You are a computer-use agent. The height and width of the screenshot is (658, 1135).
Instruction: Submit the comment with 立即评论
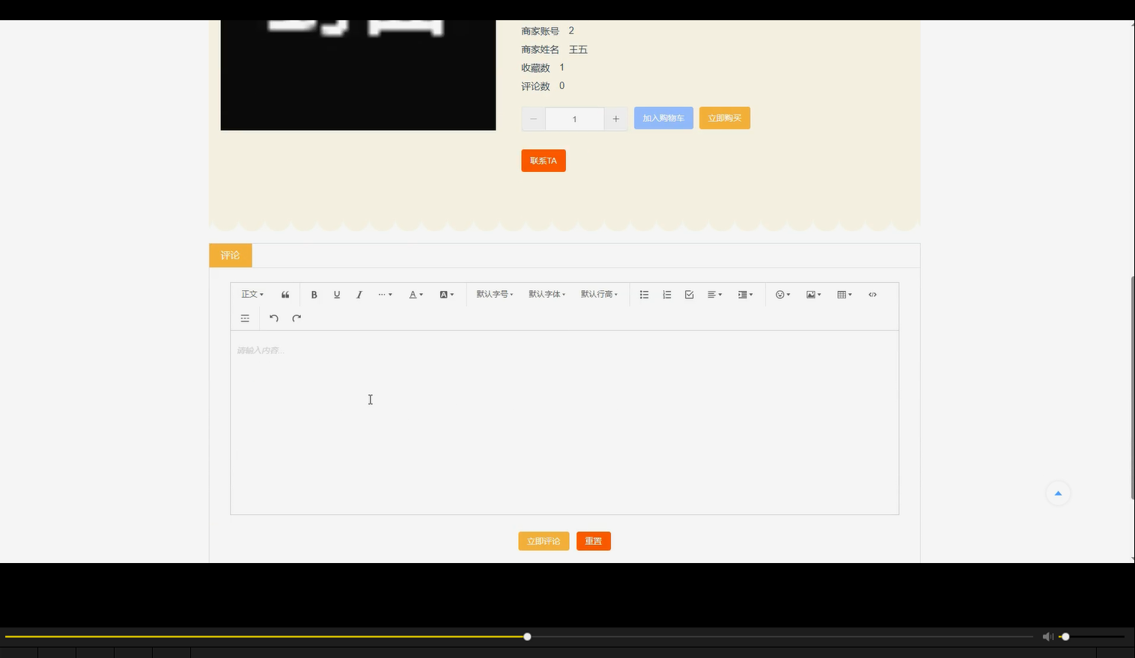click(544, 541)
